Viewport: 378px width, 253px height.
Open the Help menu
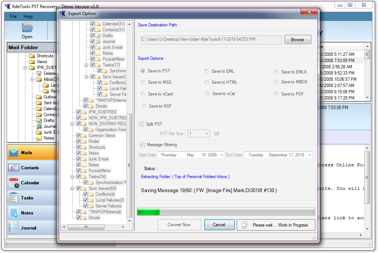click(x=28, y=16)
